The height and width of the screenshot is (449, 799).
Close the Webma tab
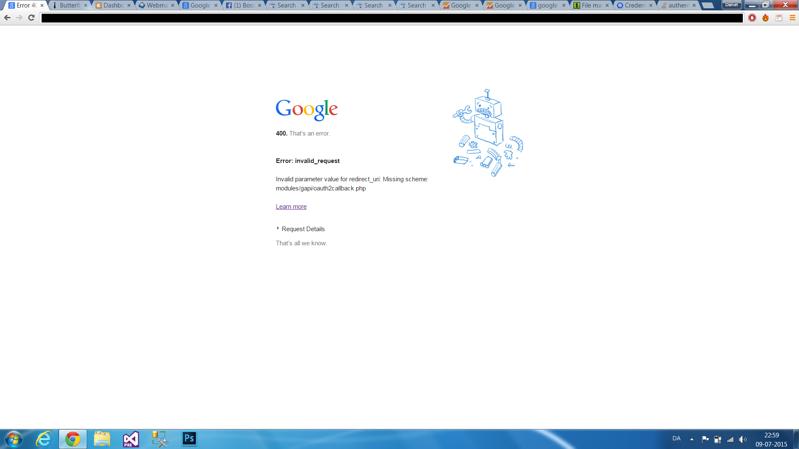click(173, 5)
